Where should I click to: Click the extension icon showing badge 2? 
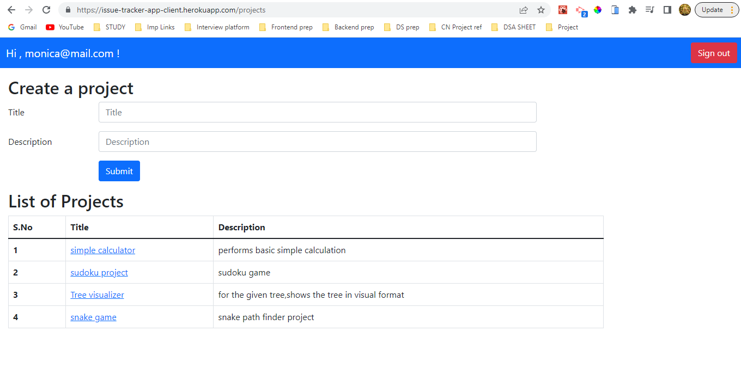(580, 10)
